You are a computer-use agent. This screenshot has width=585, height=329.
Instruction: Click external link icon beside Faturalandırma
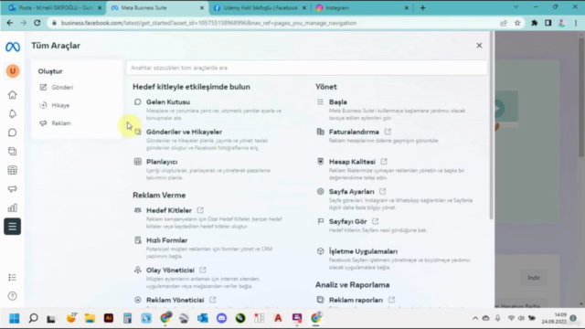point(388,132)
